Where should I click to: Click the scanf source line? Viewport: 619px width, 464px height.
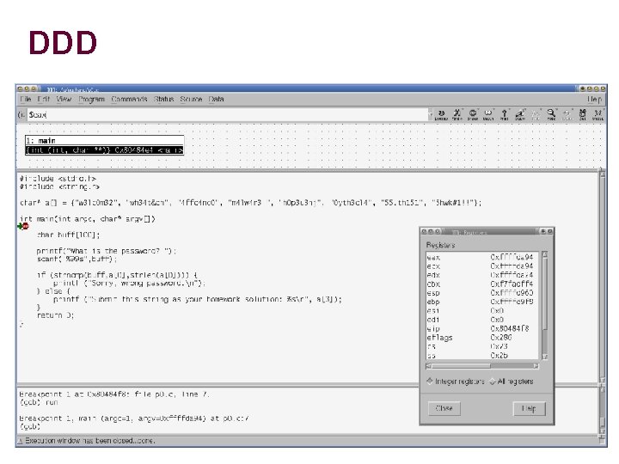click(77, 259)
